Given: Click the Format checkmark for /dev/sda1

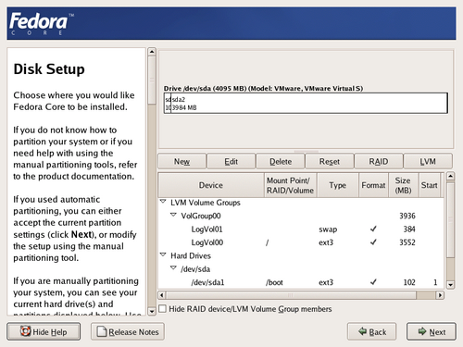Looking at the screenshot, I should click(x=373, y=282).
